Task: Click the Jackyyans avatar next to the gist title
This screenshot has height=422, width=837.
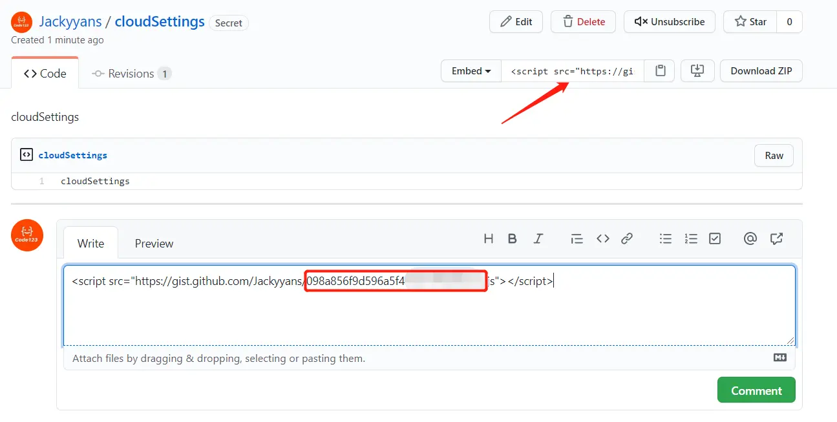Action: [x=22, y=23]
